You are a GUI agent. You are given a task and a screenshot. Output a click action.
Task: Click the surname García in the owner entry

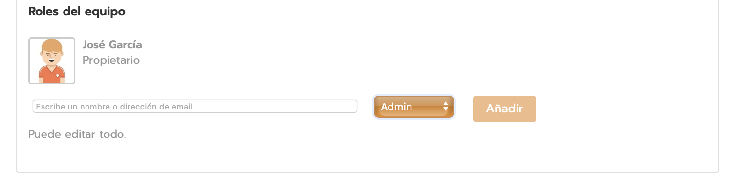125,45
